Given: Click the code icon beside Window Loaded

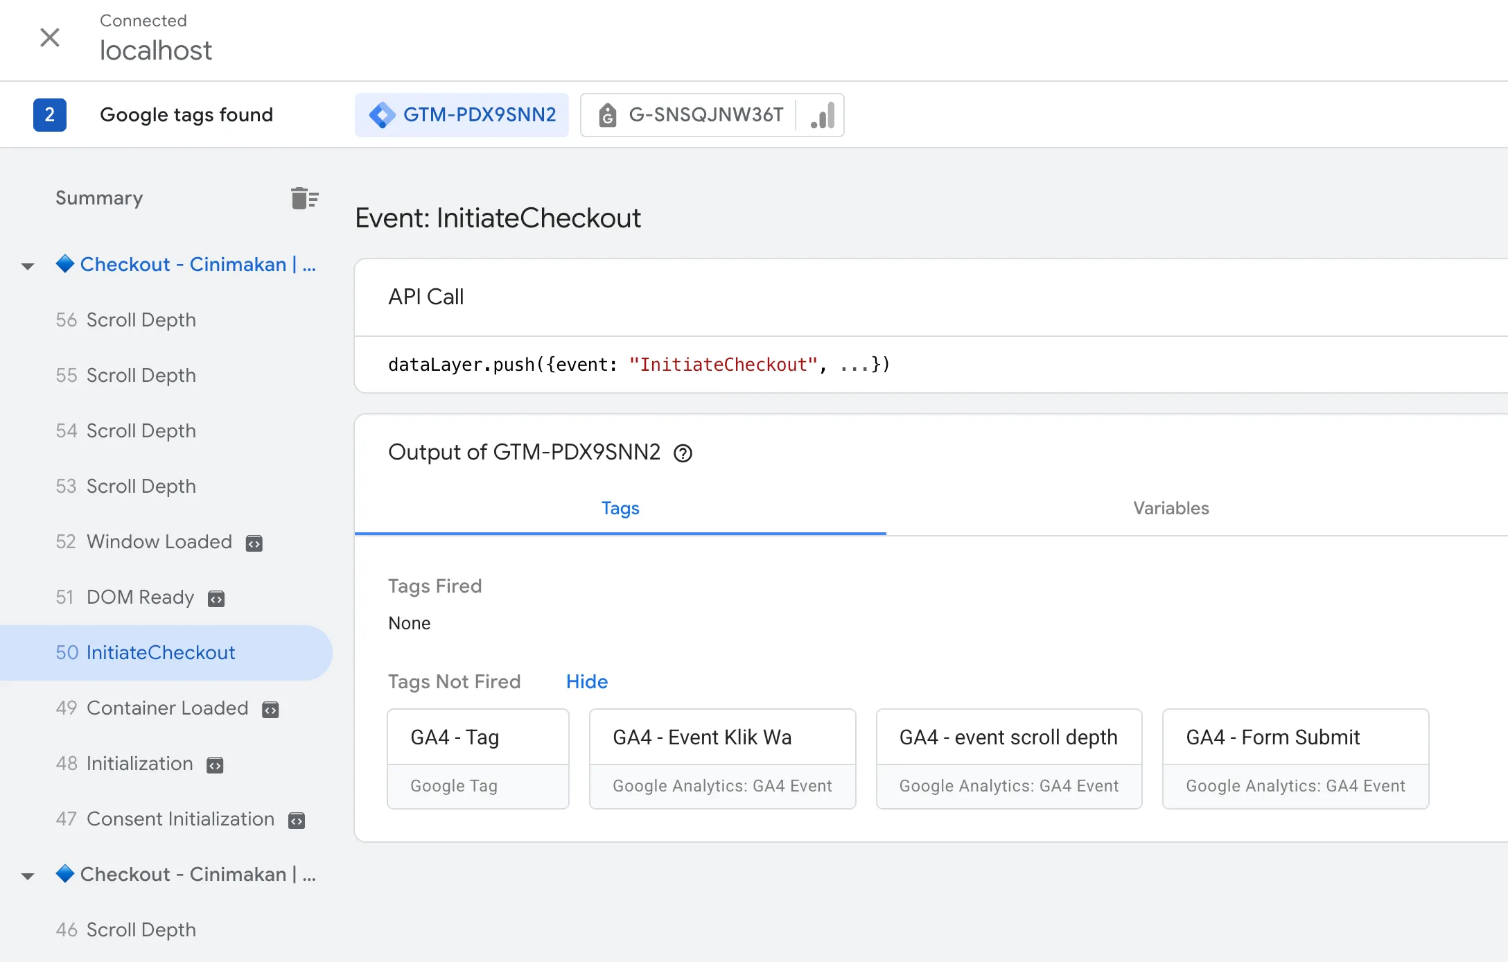Looking at the screenshot, I should [x=254, y=543].
